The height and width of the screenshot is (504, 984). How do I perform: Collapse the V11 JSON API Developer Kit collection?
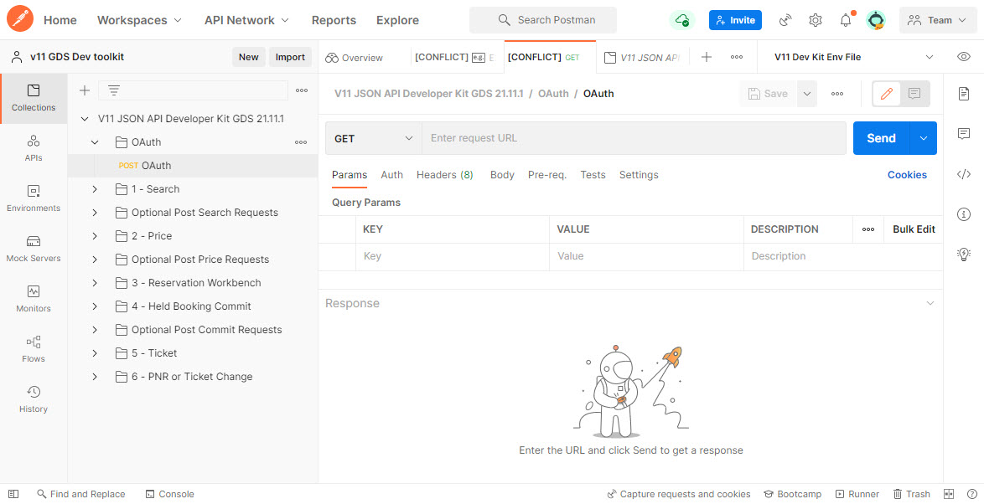[84, 119]
